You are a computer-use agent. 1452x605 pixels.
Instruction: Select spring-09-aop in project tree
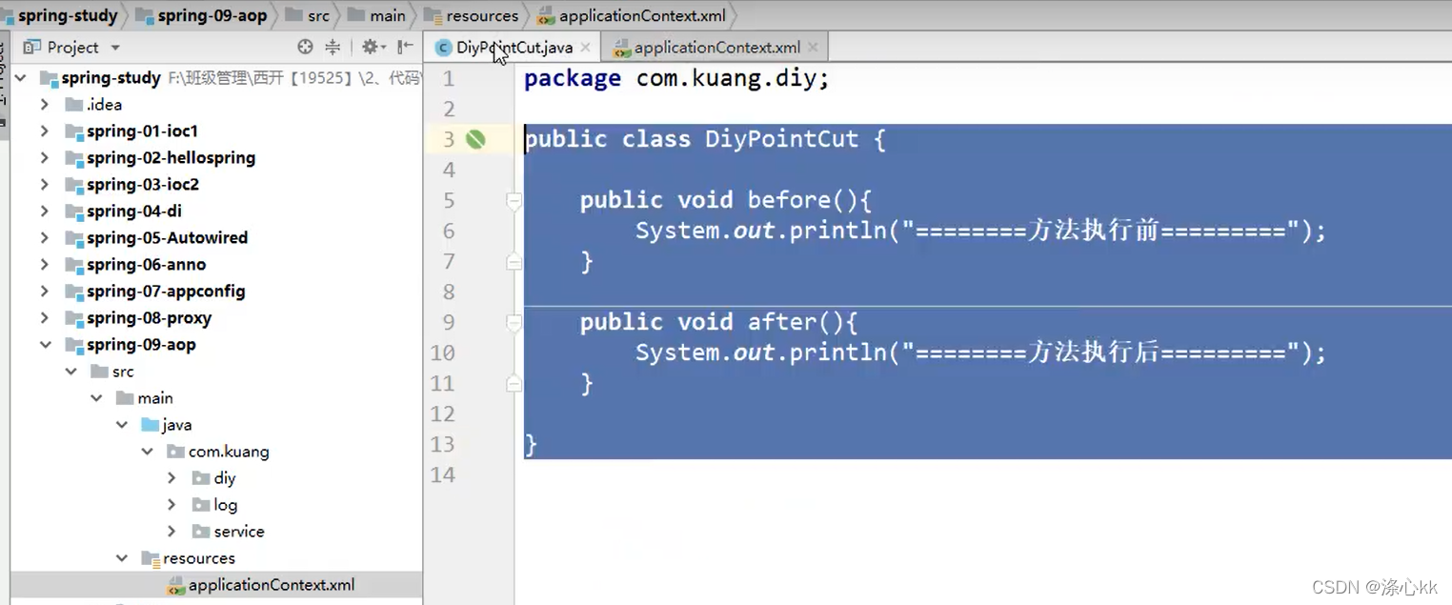[x=141, y=345]
